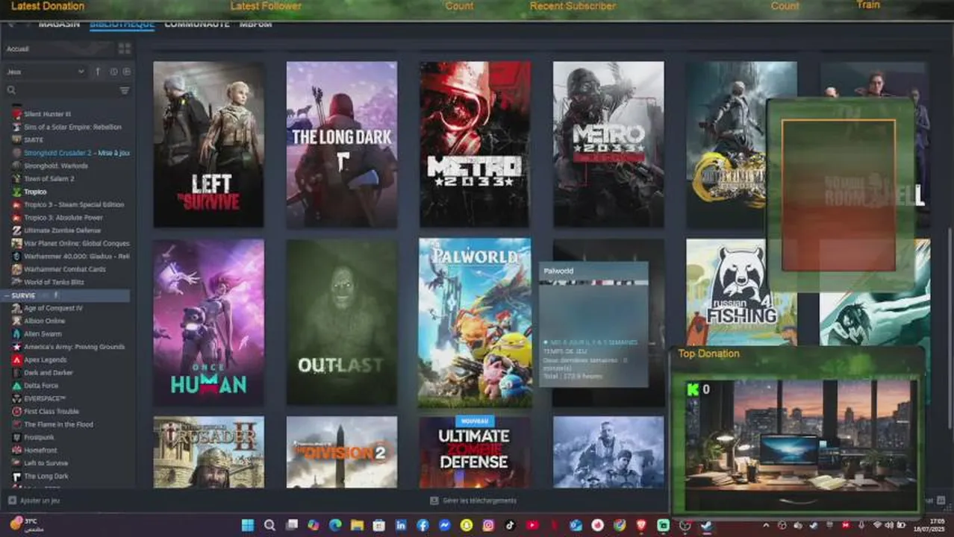Open File Explorer folder icon in taskbar
The height and width of the screenshot is (537, 954).
[x=357, y=525]
